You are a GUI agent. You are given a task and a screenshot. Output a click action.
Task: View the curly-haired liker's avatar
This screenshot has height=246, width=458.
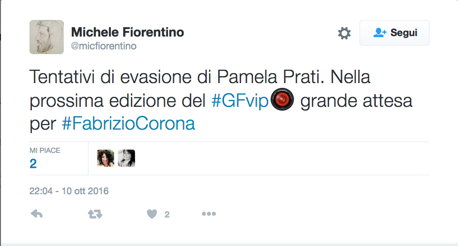coord(105,158)
